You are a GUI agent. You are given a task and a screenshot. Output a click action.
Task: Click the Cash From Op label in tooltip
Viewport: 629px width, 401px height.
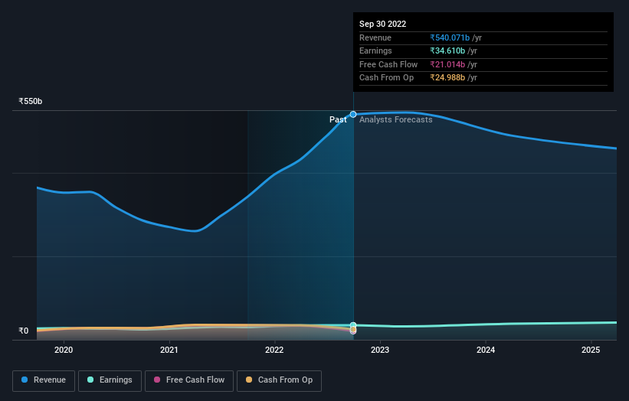(386, 78)
